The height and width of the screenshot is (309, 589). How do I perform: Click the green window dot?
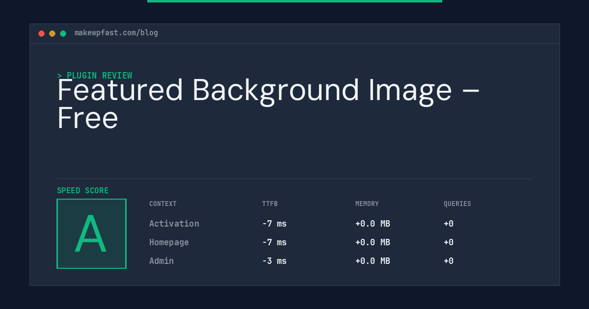tap(63, 33)
